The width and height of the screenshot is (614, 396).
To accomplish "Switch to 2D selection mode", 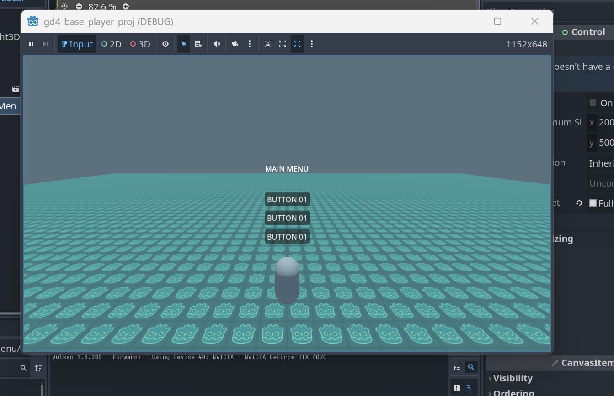I will 111,44.
